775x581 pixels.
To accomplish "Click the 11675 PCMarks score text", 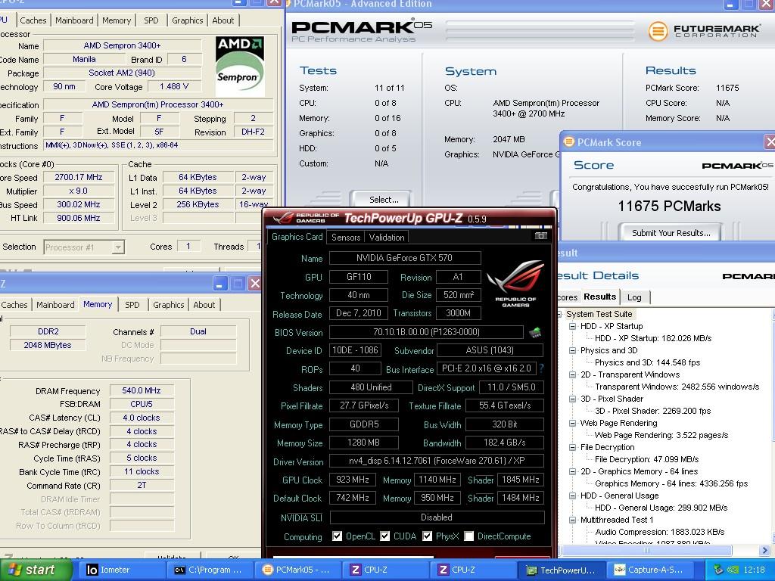I will click(669, 206).
